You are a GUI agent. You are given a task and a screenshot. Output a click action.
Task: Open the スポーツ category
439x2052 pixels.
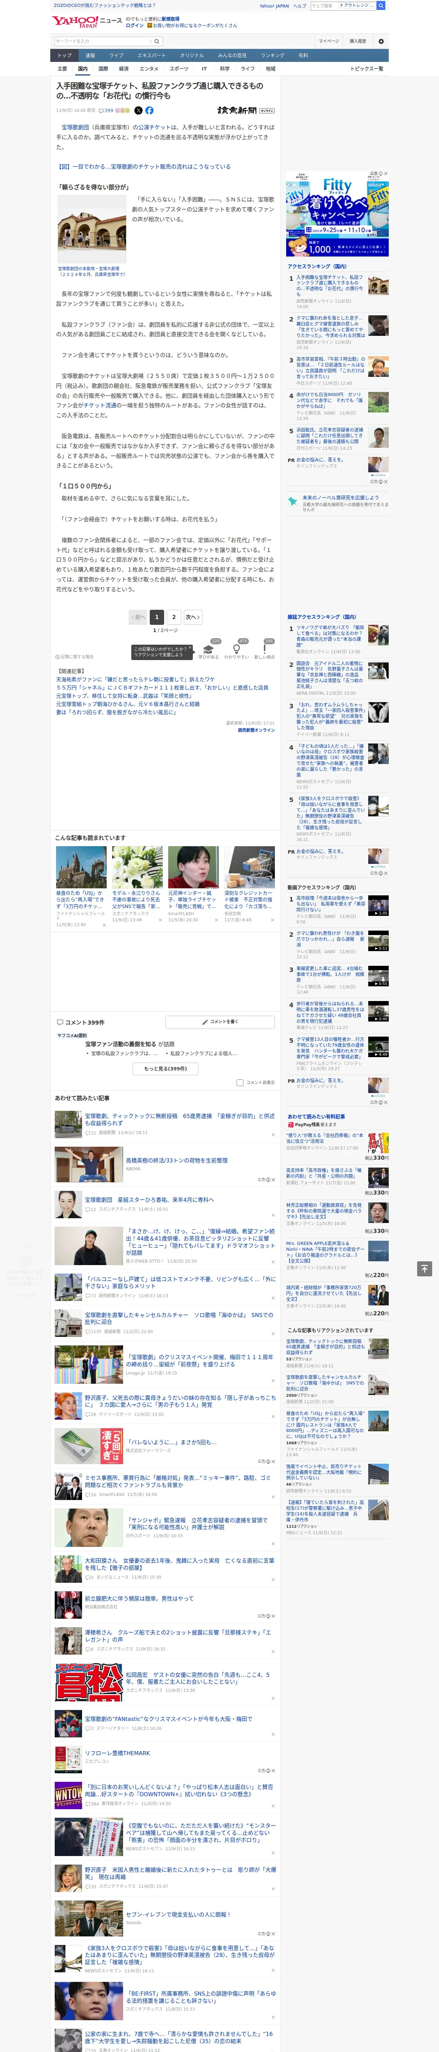click(179, 68)
